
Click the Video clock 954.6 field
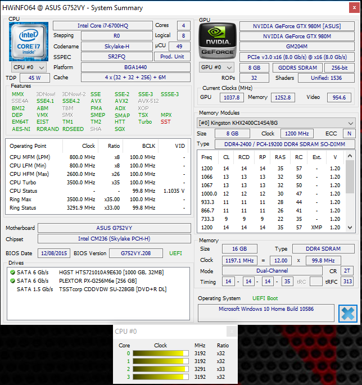[339, 97]
